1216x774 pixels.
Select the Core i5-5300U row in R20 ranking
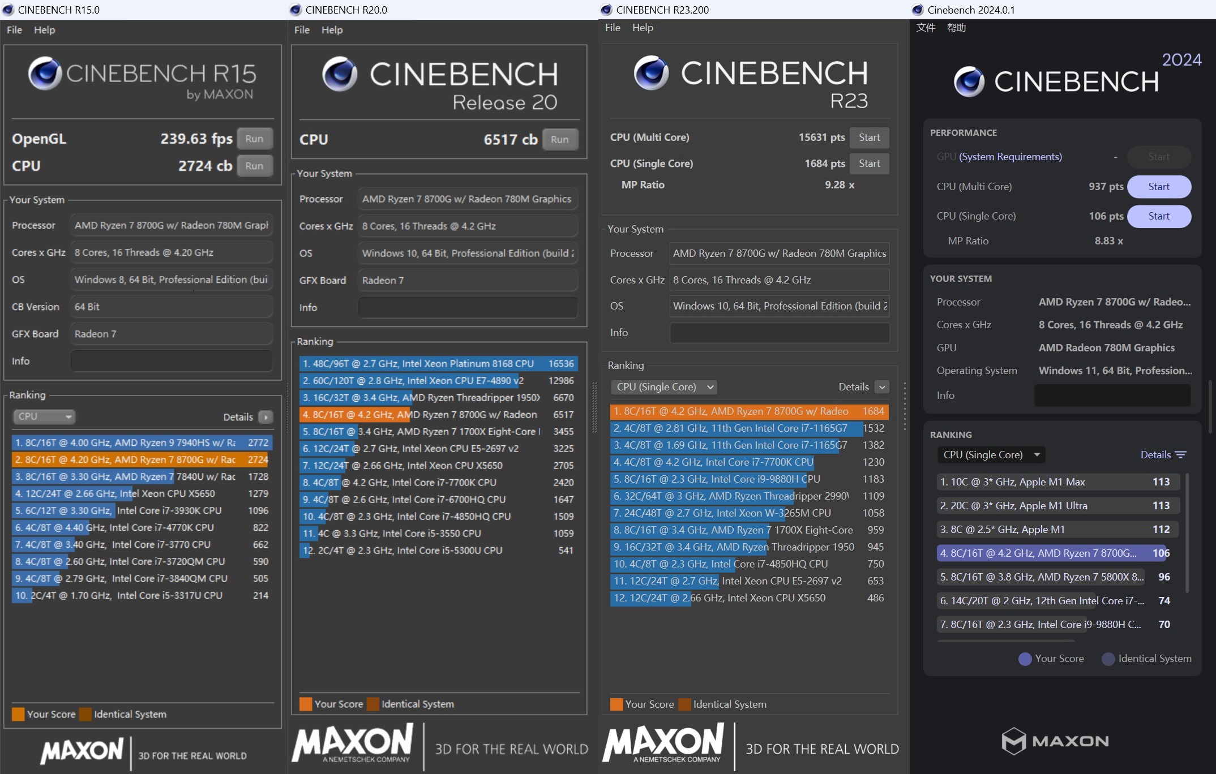(x=438, y=551)
